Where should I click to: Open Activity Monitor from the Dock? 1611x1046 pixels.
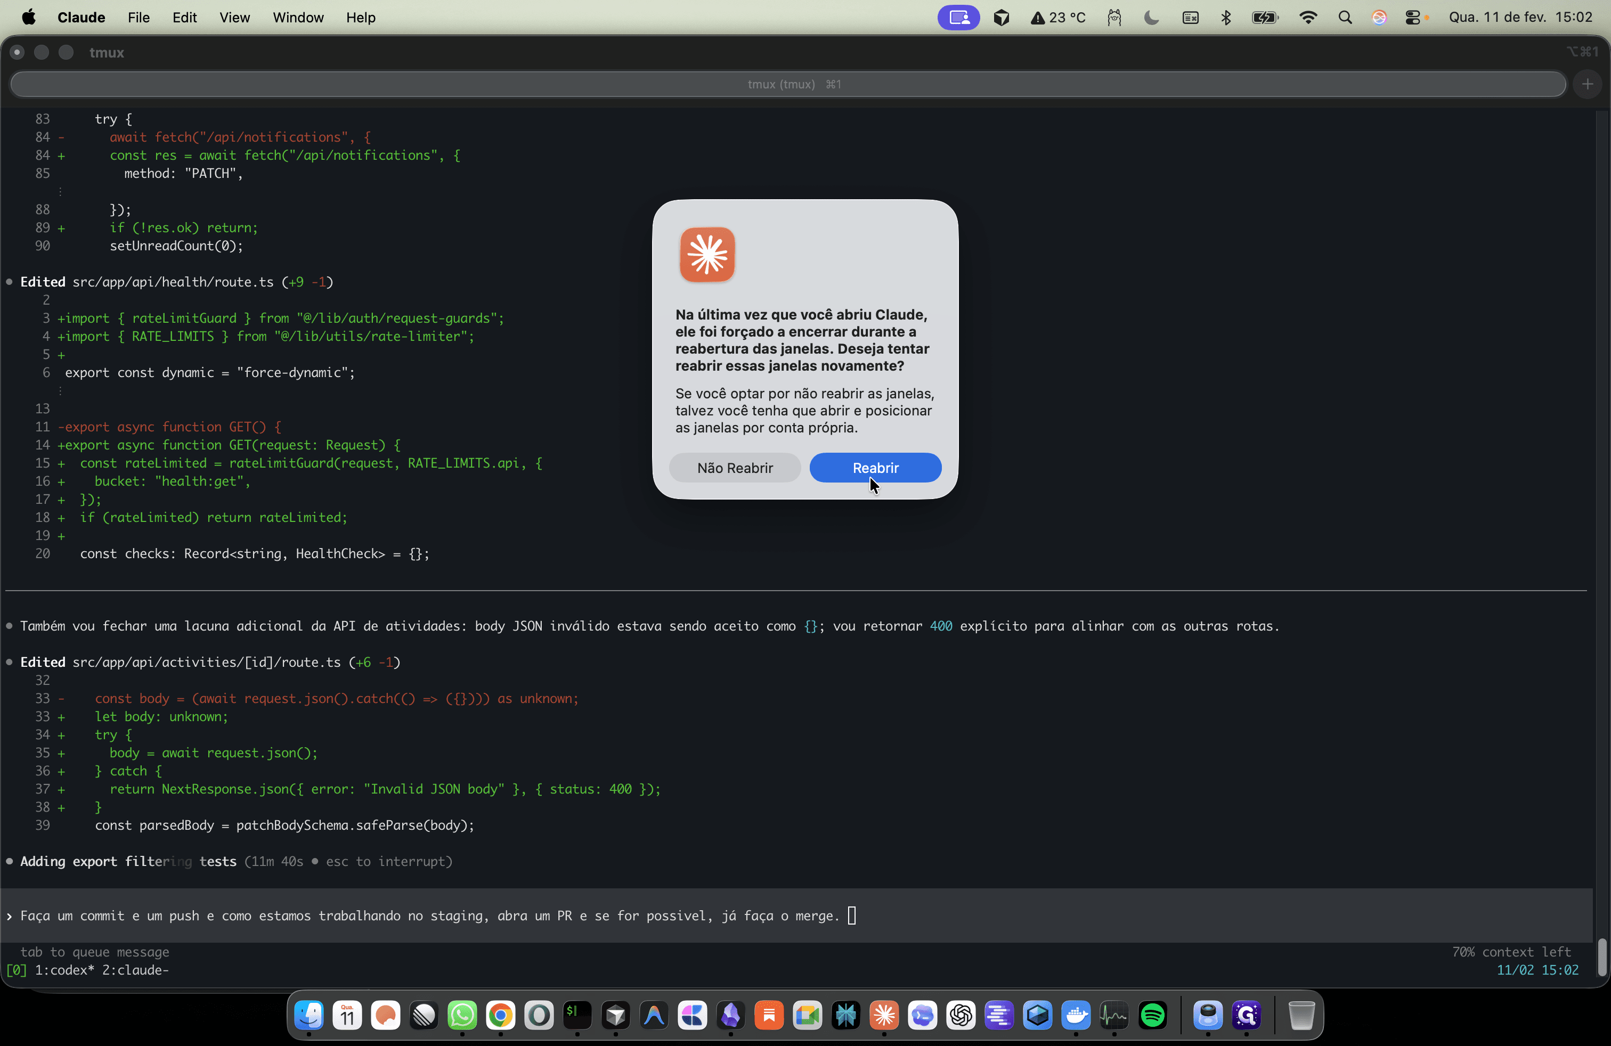(x=1114, y=1015)
